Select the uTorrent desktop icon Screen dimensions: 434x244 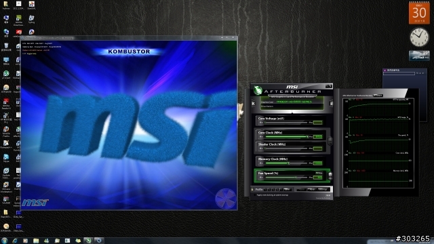tap(6, 75)
